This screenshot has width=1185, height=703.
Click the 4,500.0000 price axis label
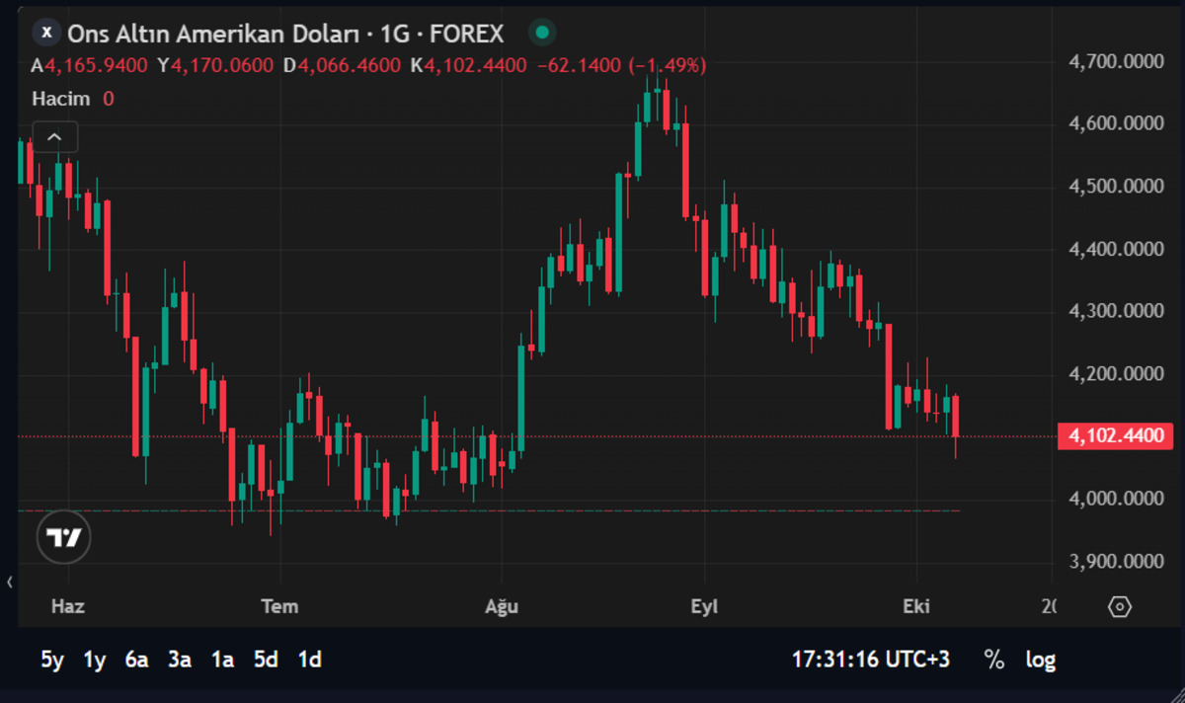[1117, 187]
